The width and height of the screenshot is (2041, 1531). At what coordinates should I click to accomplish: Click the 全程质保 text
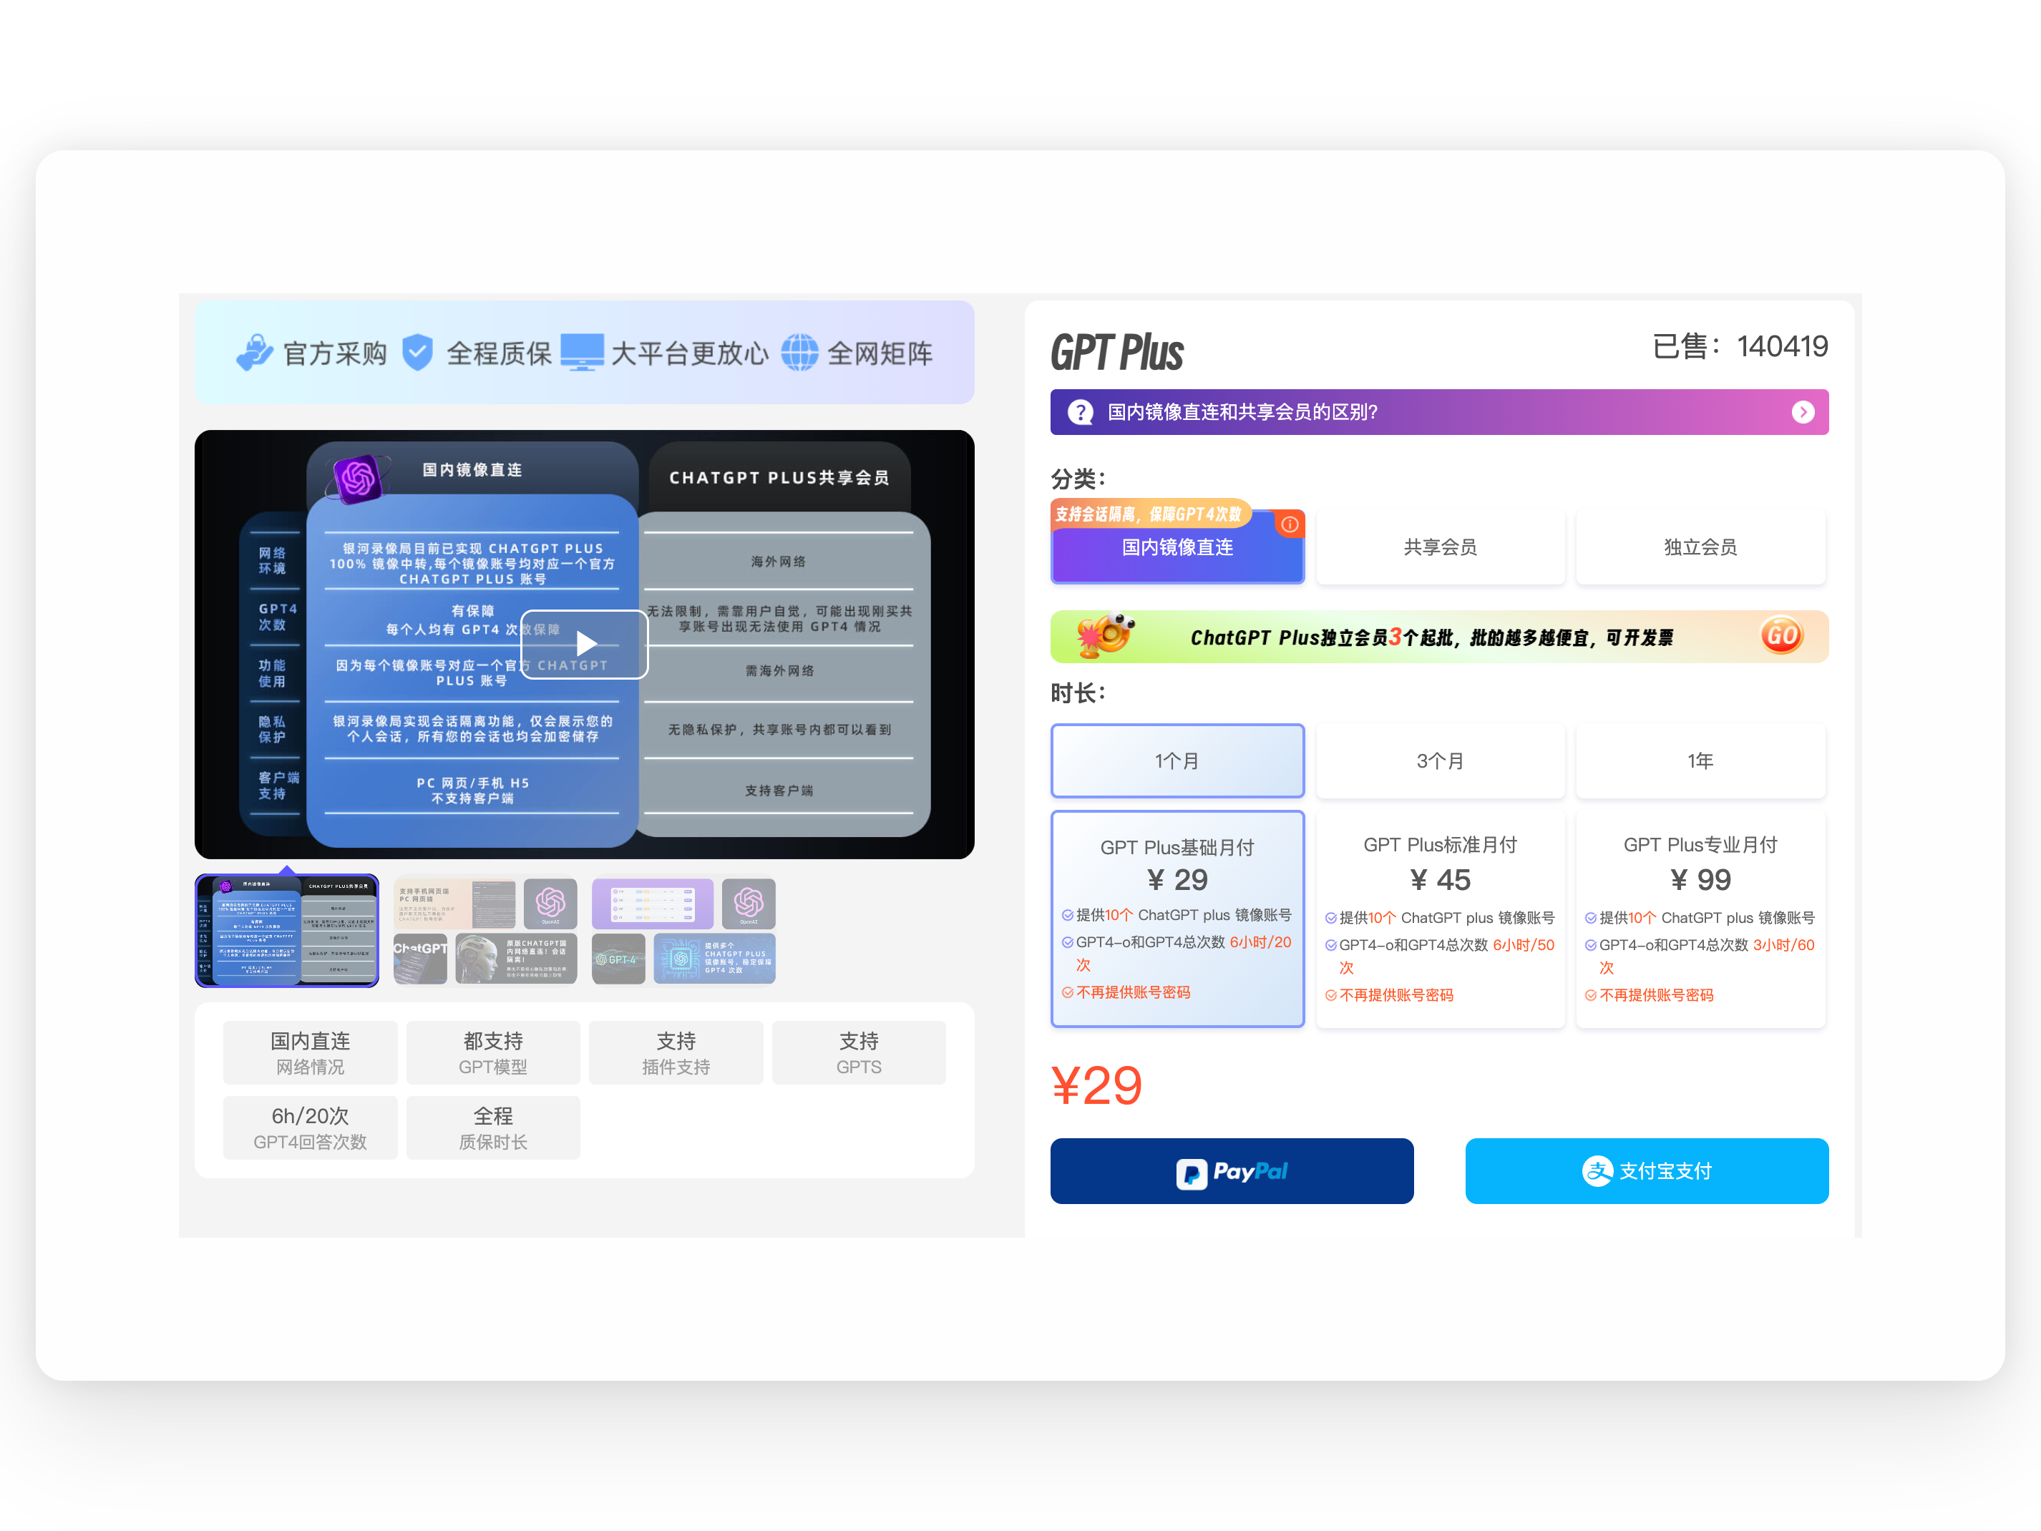point(500,353)
